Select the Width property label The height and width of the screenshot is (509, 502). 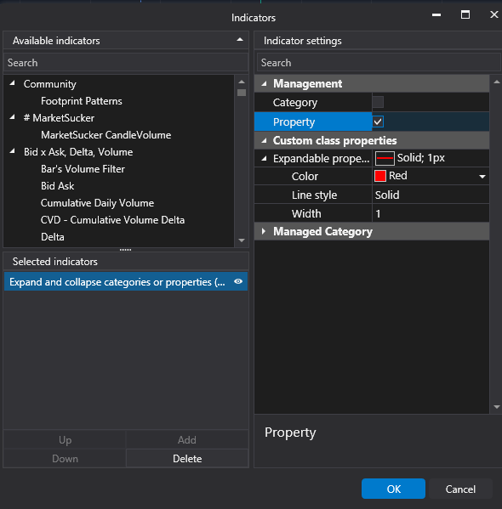pyautogui.click(x=306, y=213)
